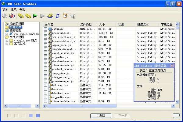The image size is (183, 122).
Task: Click the itunesmodule.css file icon
Action: point(50,101)
